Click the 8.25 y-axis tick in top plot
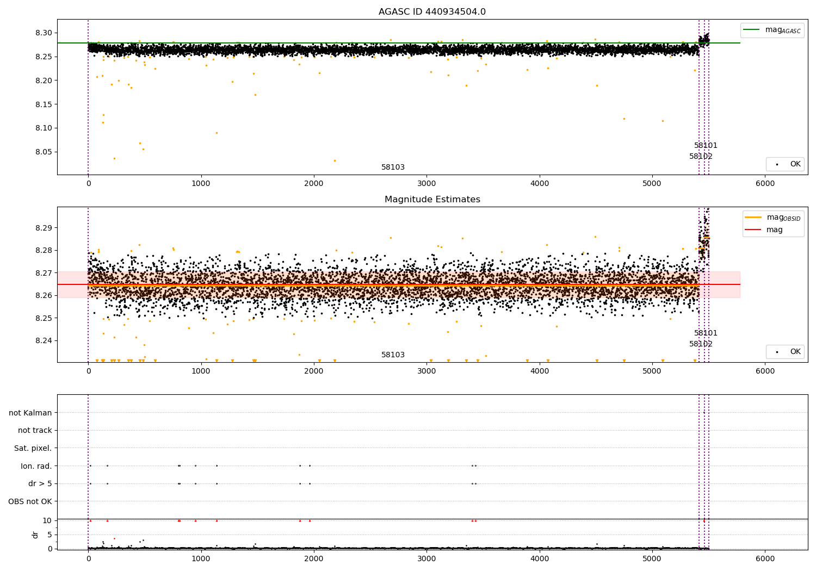The width and height of the screenshot is (816, 571). [x=44, y=57]
